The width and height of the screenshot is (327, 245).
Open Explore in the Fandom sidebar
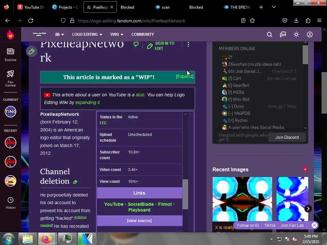pyautogui.click(x=11, y=55)
